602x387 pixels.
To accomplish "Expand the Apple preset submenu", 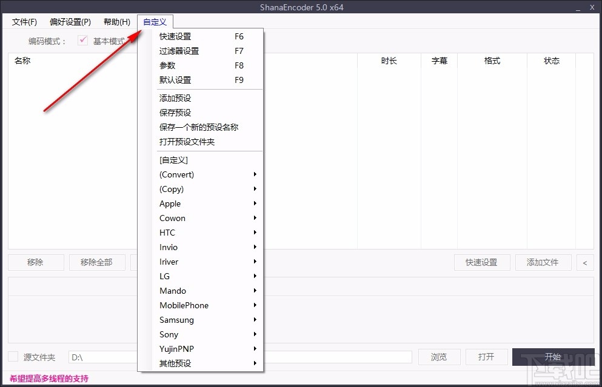I will click(x=170, y=203).
